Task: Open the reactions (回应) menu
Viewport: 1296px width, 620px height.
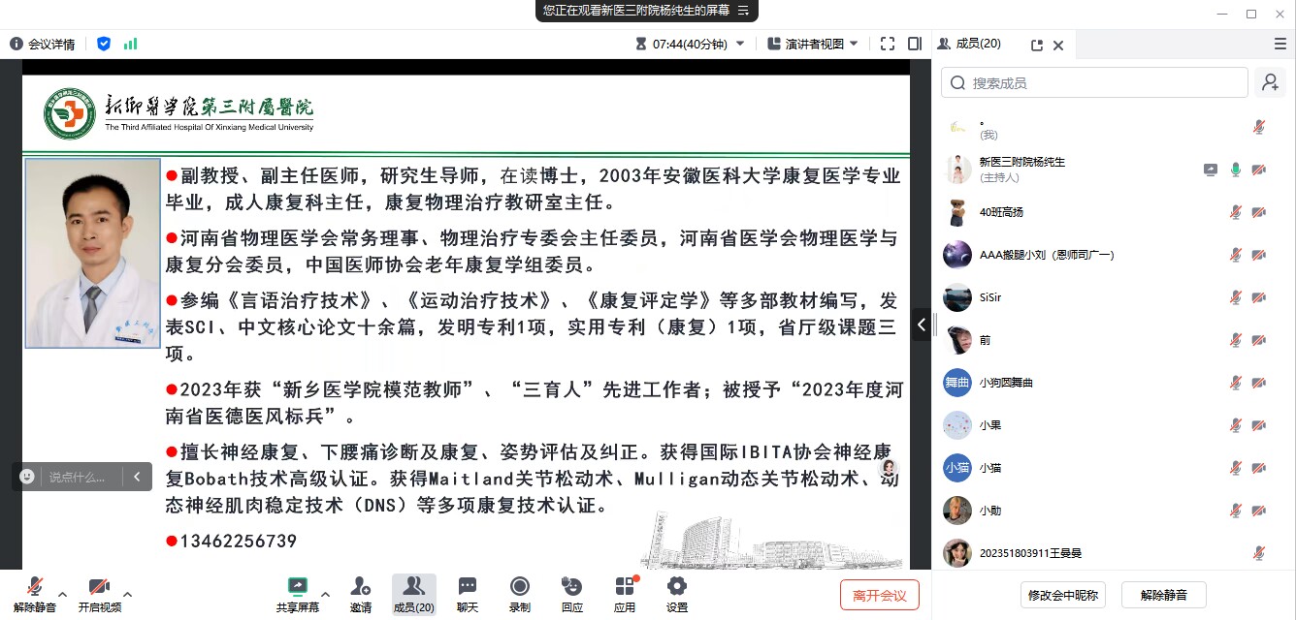Action: (x=572, y=593)
